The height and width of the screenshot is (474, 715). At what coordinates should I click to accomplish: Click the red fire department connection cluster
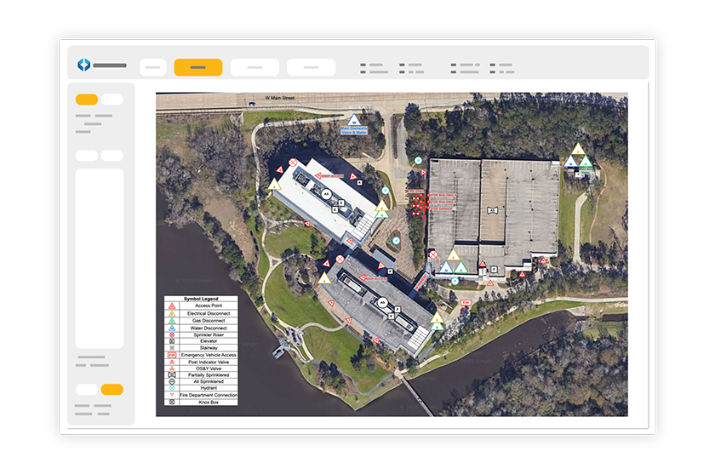(418, 203)
